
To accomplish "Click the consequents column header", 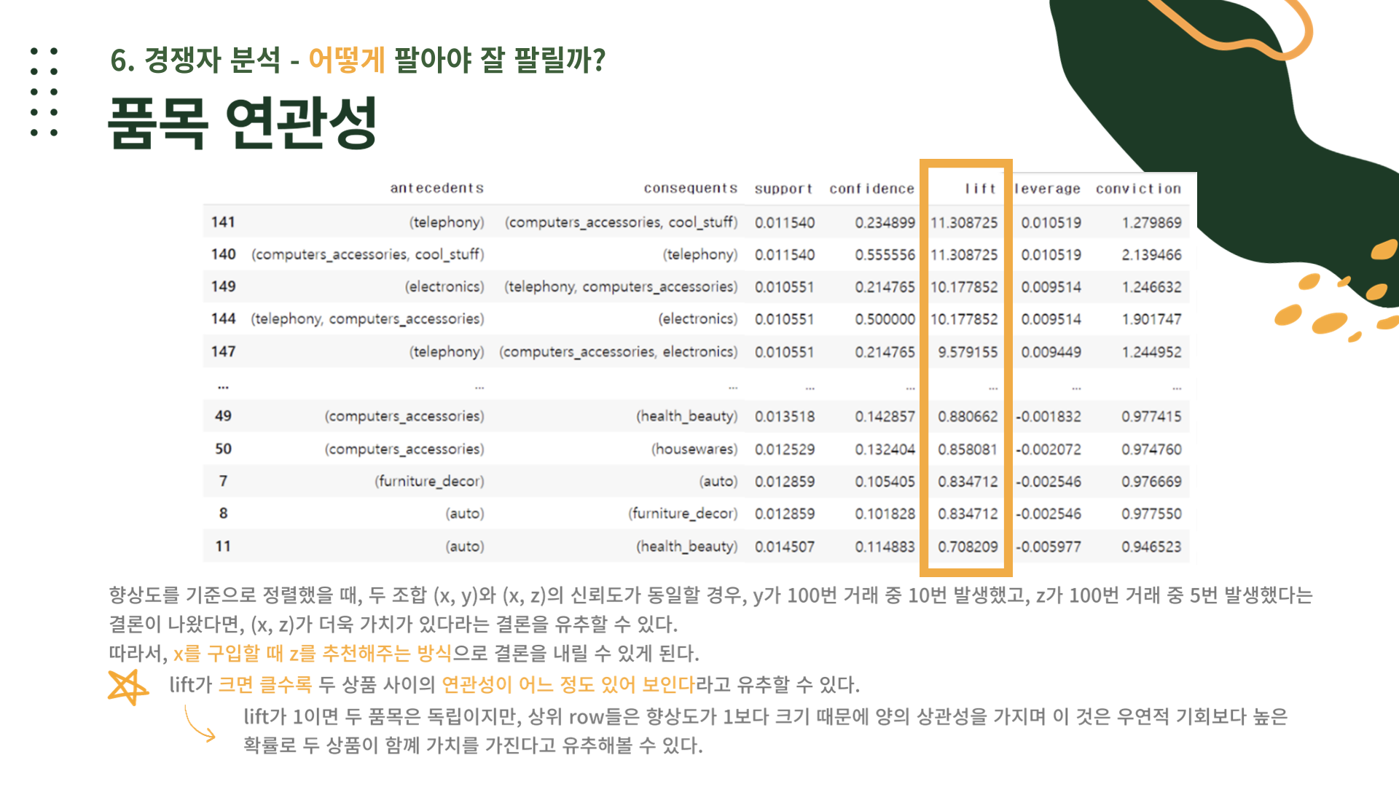I will (x=690, y=188).
